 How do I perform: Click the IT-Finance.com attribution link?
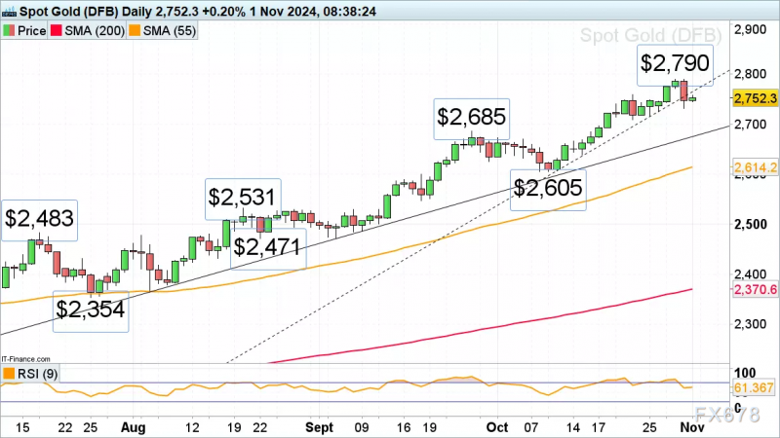tap(25, 359)
